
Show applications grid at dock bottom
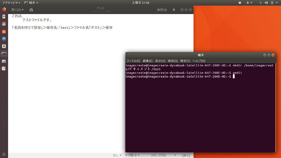pos(4,154)
